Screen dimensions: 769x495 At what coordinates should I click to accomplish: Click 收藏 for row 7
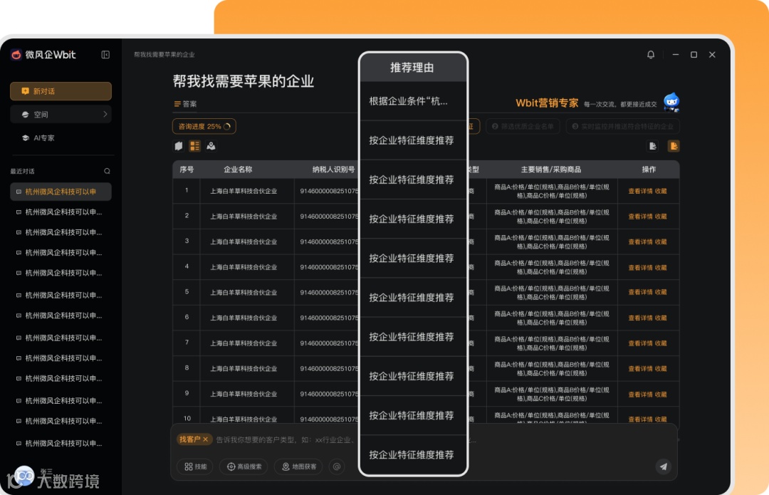click(x=661, y=343)
